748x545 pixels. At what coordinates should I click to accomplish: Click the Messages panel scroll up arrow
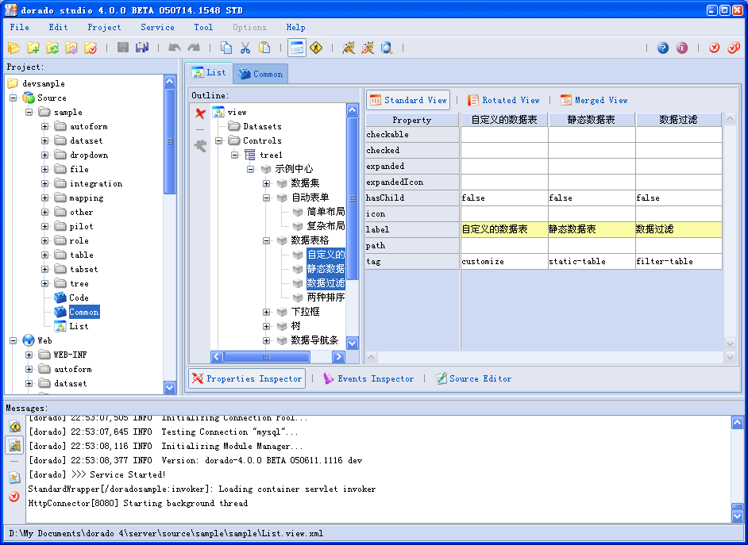(x=737, y=423)
